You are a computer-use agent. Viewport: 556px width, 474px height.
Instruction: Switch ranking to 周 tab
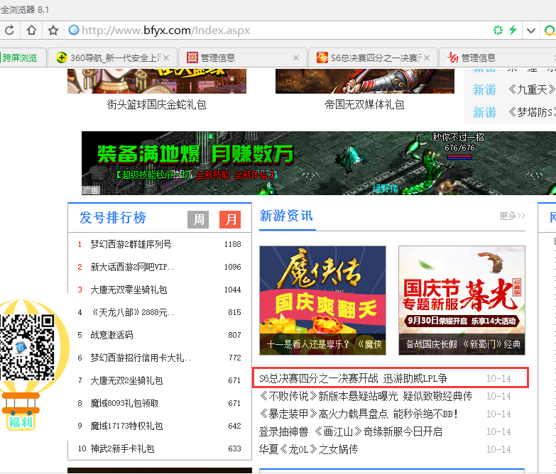pos(198,220)
